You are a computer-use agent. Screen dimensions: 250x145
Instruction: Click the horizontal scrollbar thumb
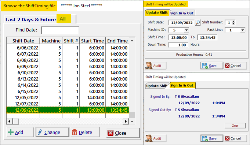tap(16, 122)
